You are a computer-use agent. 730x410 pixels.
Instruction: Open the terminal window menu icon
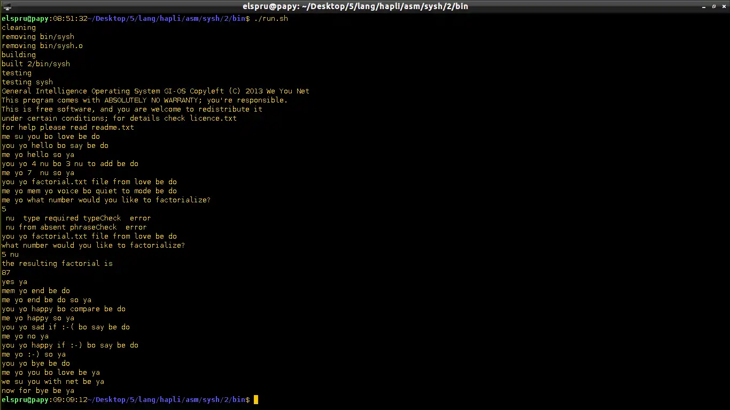point(7,6)
